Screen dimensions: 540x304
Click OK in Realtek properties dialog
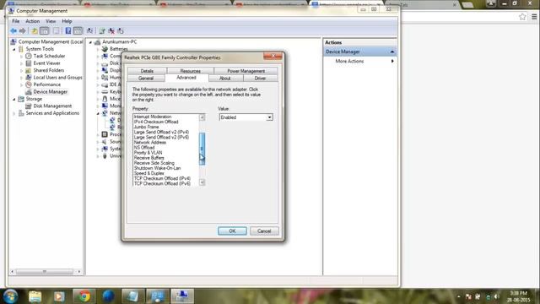pyautogui.click(x=233, y=231)
